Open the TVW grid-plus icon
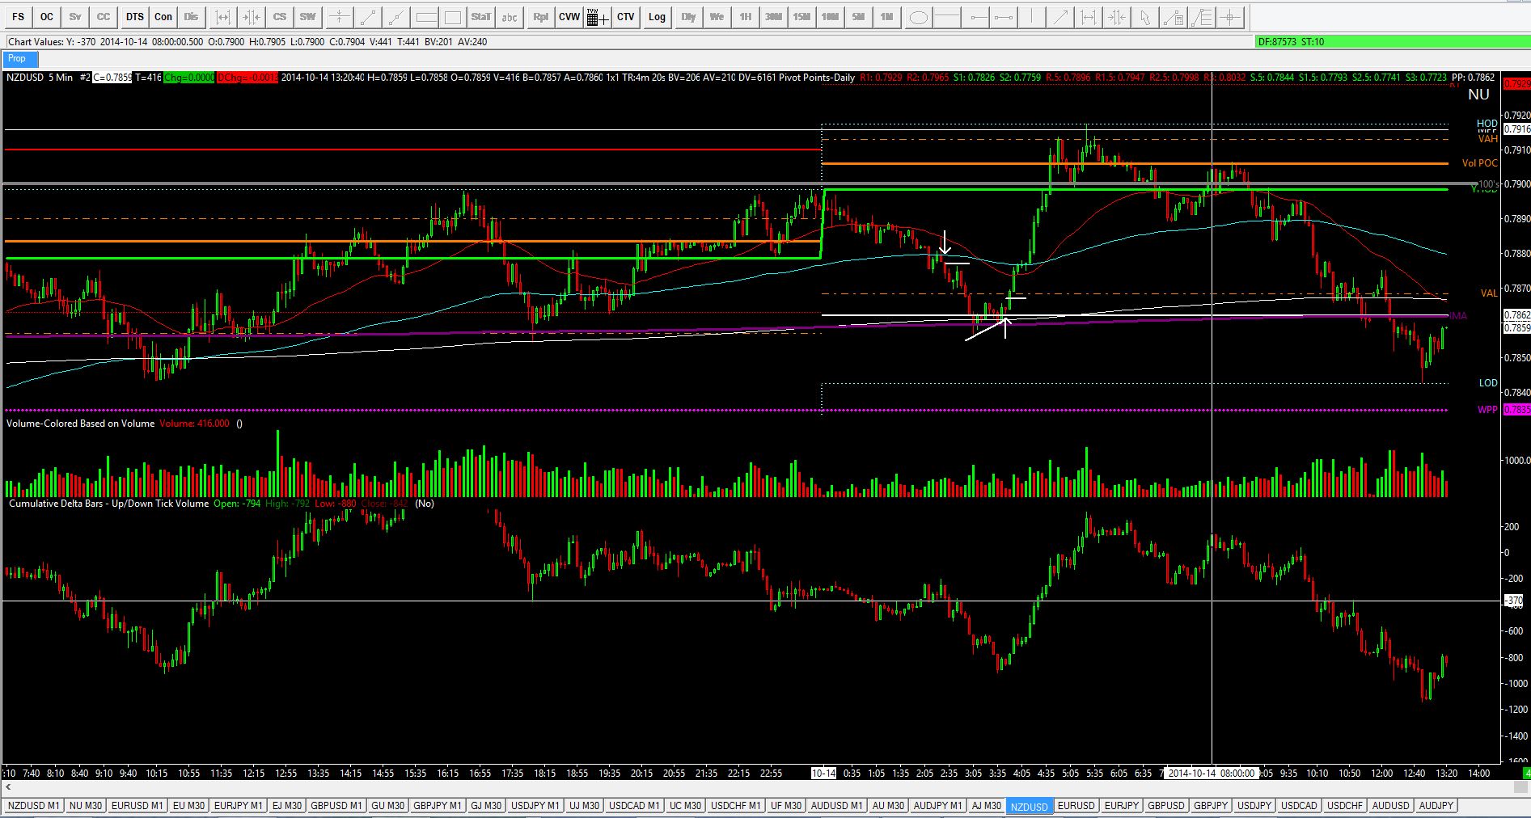Viewport: 1531px width, 818px height. (x=598, y=17)
